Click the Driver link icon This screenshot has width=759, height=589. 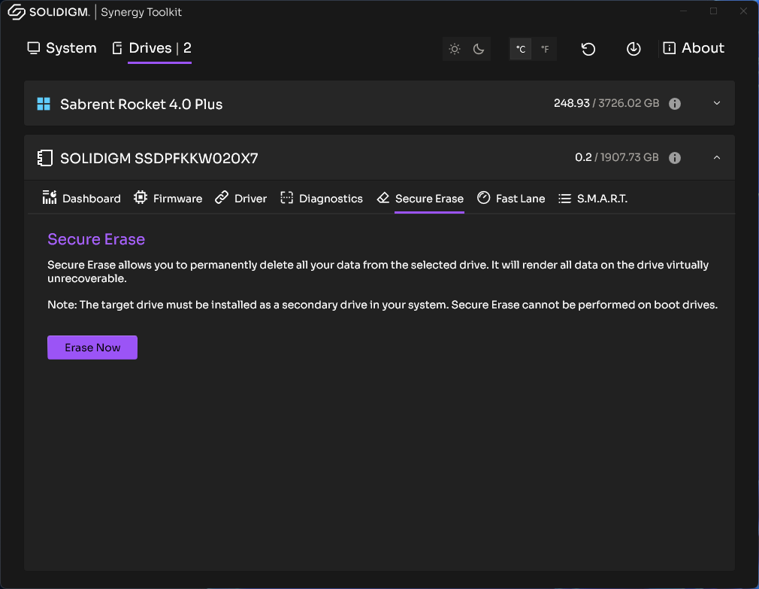(x=222, y=197)
